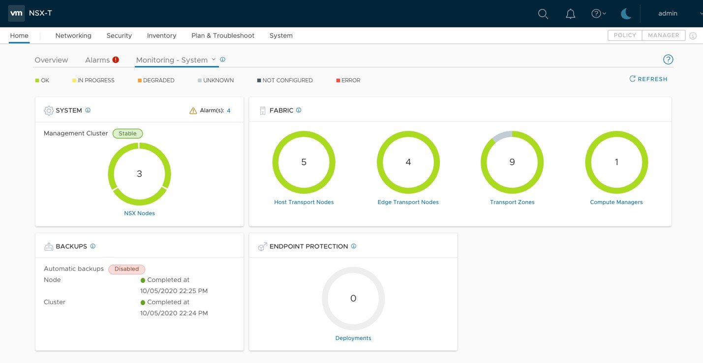Click the Fabric panel info icon
This screenshot has width=703, height=363.
tap(299, 110)
